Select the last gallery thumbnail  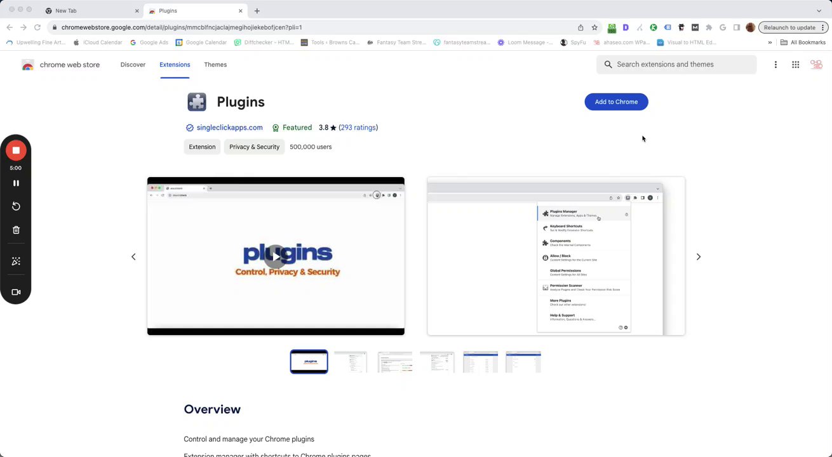pyautogui.click(x=523, y=362)
